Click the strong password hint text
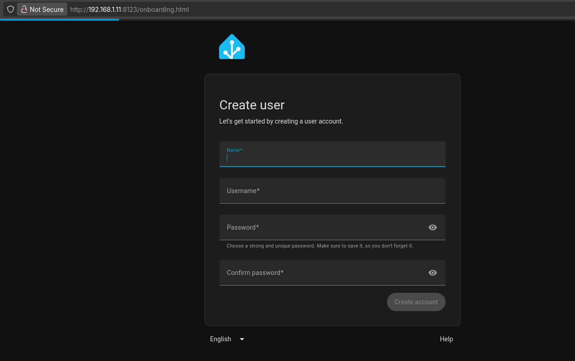575x361 pixels. coord(320,246)
